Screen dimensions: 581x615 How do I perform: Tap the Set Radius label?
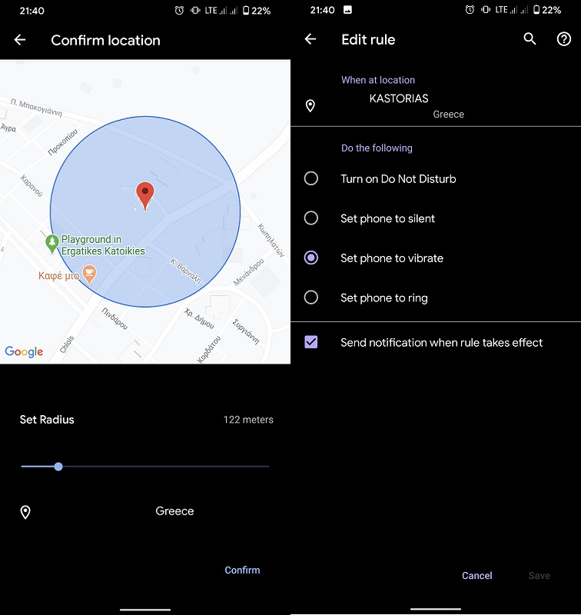pyautogui.click(x=47, y=420)
